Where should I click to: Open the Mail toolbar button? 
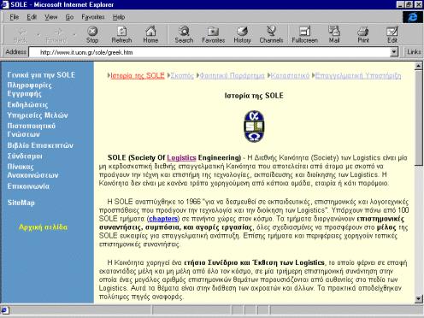coord(334,35)
